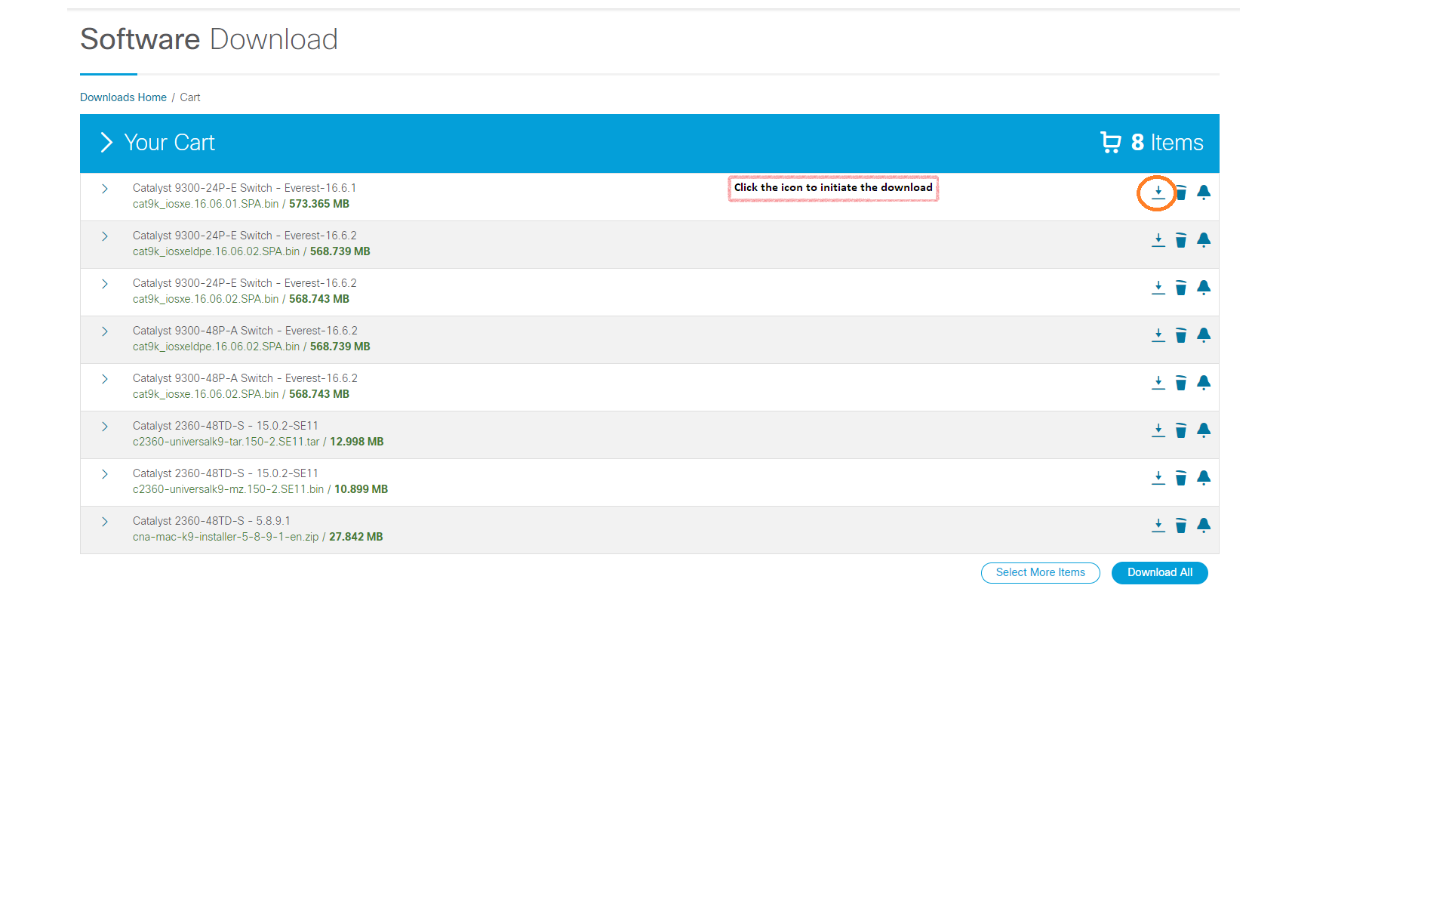
Task: Expand the Everest-16.6.1 cart row
Action: (x=105, y=189)
